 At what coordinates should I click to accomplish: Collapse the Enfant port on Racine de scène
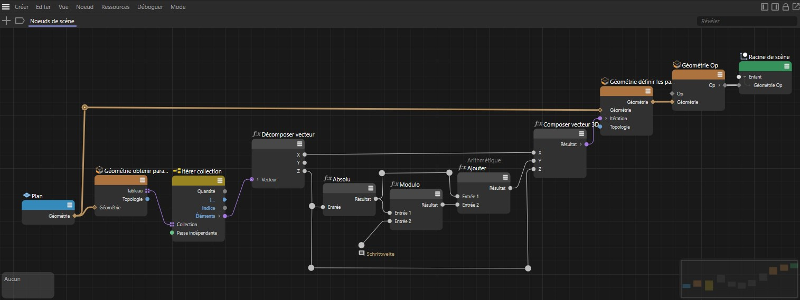[744, 76]
